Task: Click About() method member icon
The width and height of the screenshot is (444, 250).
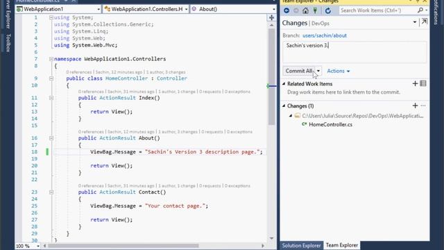Action: pyautogui.click(x=194, y=9)
